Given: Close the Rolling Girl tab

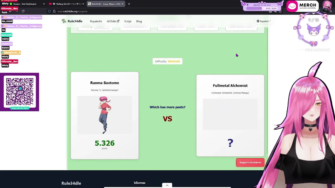Looking at the screenshot, I should click(x=83, y=4).
